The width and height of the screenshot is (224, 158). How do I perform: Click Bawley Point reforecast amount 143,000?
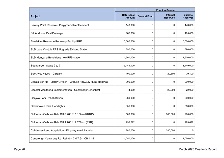tap(130, 25)
